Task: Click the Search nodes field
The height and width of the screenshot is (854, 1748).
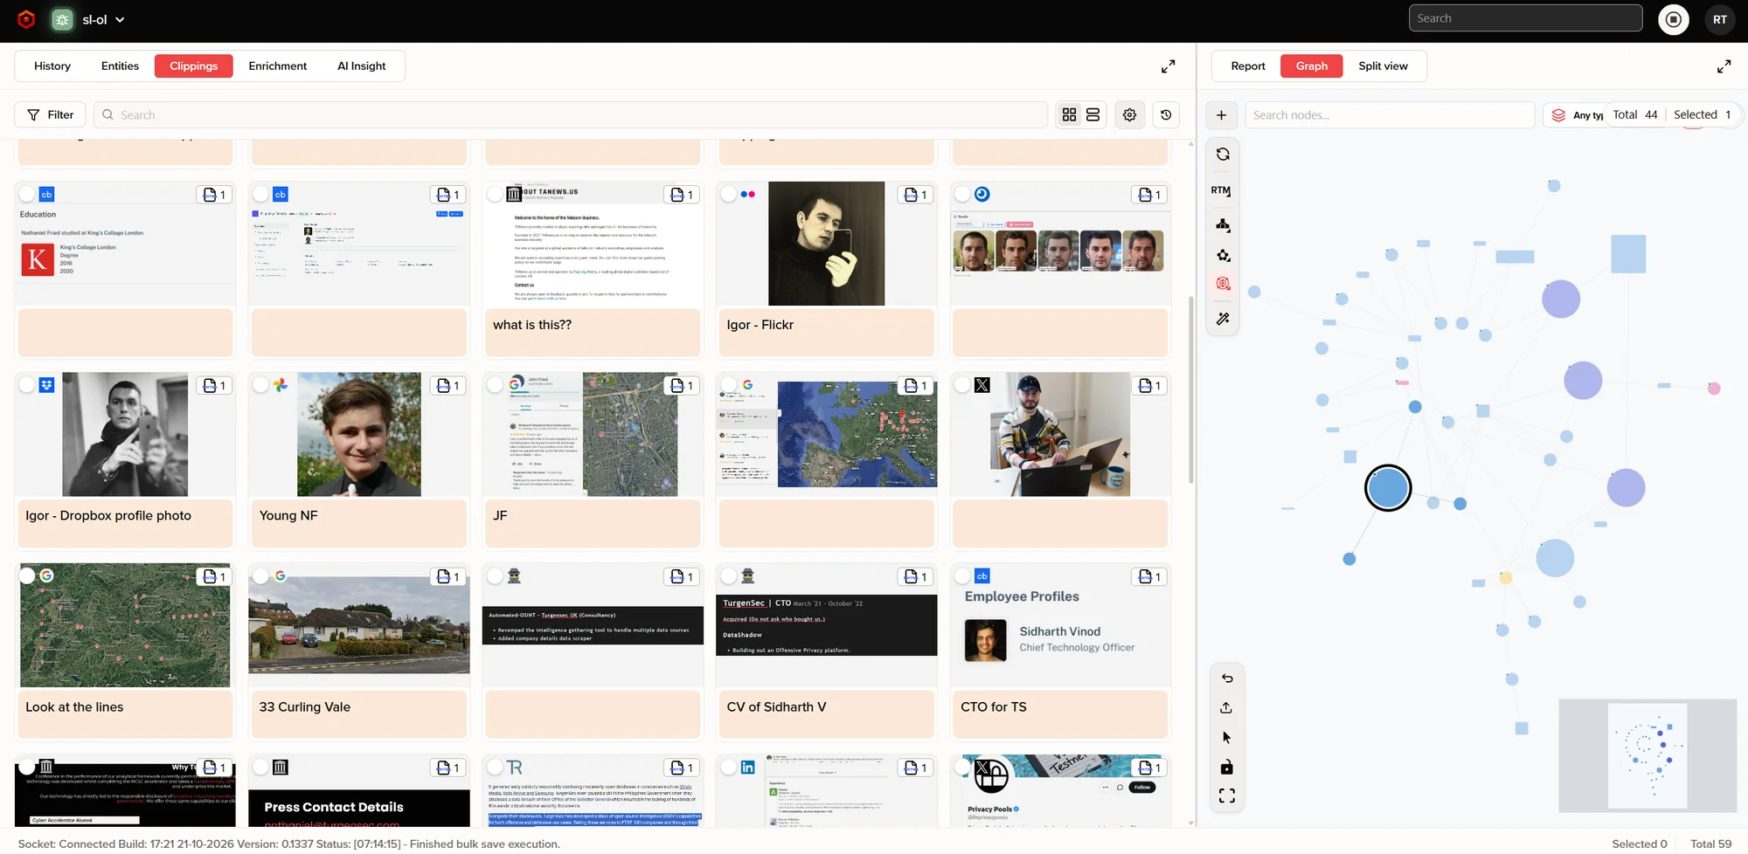Action: tap(1390, 115)
